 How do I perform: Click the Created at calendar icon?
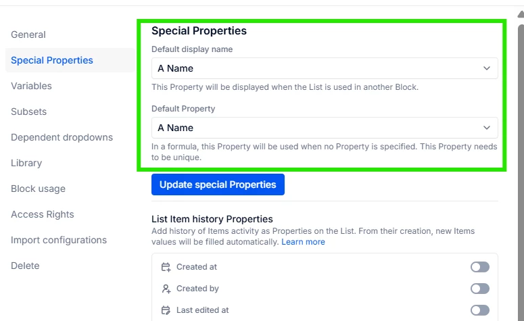point(166,267)
